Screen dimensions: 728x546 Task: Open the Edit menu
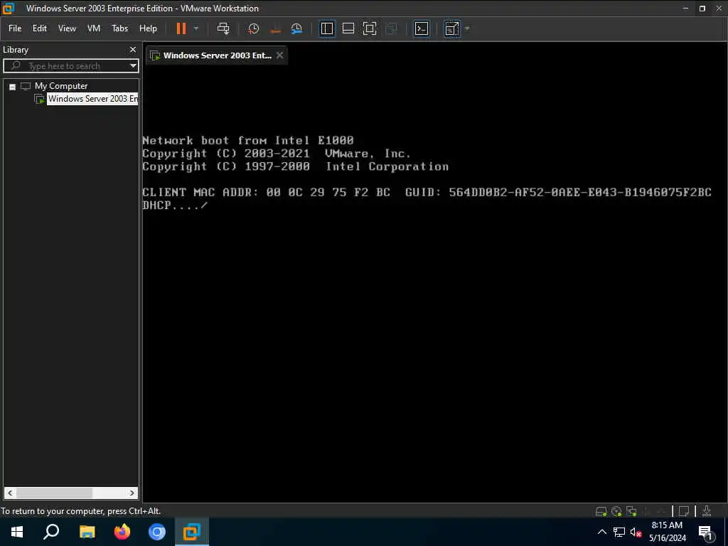(40, 28)
